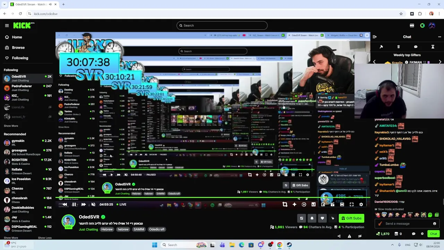Image resolution: width=444 pixels, height=250 pixels.
Task: Collapse recommended list with Show Less
Action: click(x=44, y=238)
